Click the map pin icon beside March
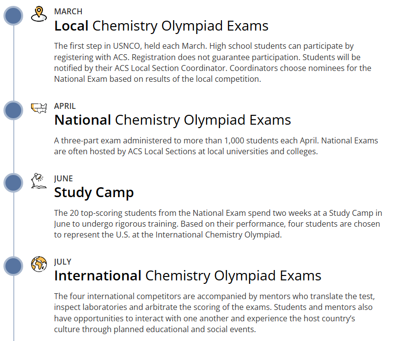This screenshot has width=400, height=341. click(38, 14)
